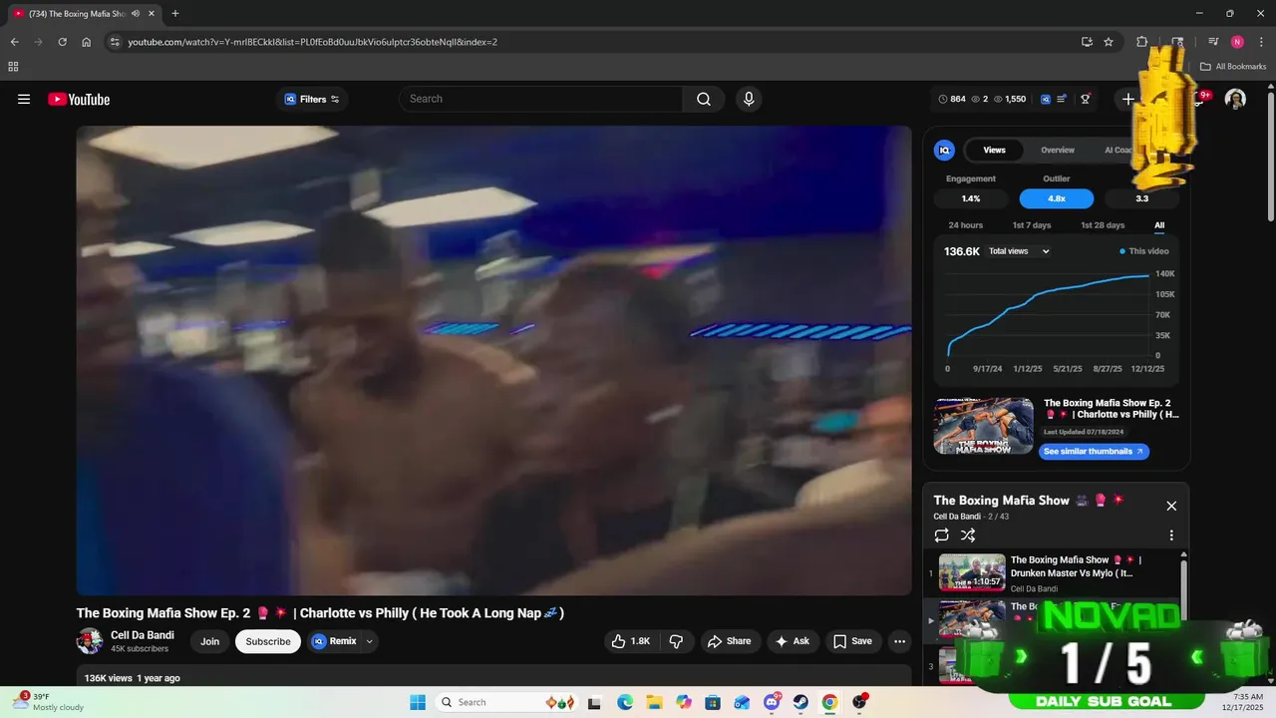Bookmark this page with the star
The width and height of the screenshot is (1276, 718).
pyautogui.click(x=1109, y=42)
